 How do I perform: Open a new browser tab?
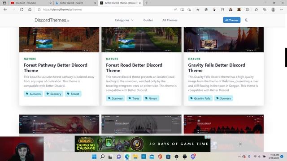click(146, 3)
